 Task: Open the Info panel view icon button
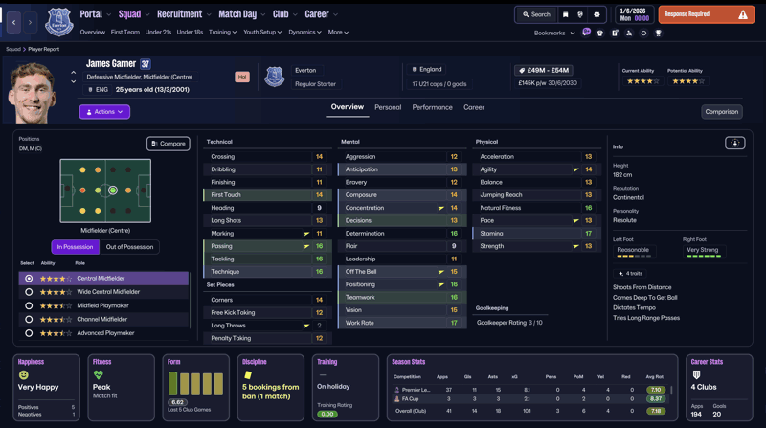tap(734, 144)
